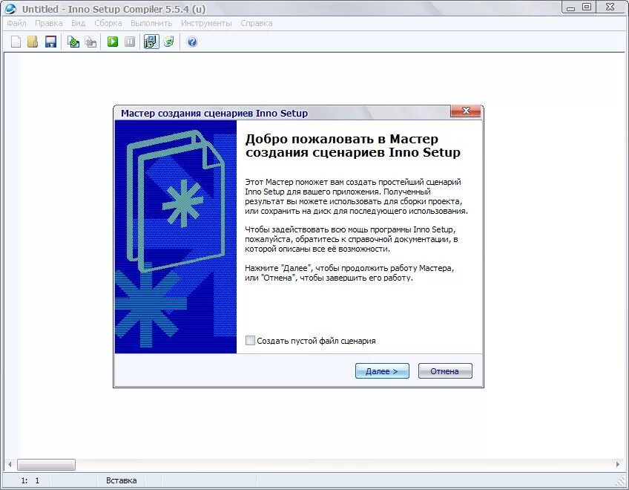The height and width of the screenshot is (490, 629).
Task: Open the Инструменты menu
Action: 206,23
